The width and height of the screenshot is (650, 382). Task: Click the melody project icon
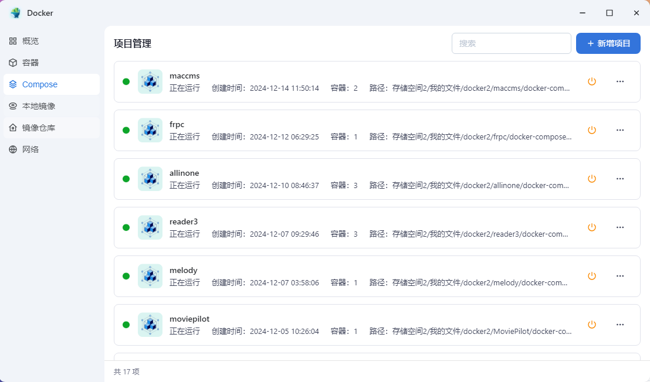click(150, 276)
